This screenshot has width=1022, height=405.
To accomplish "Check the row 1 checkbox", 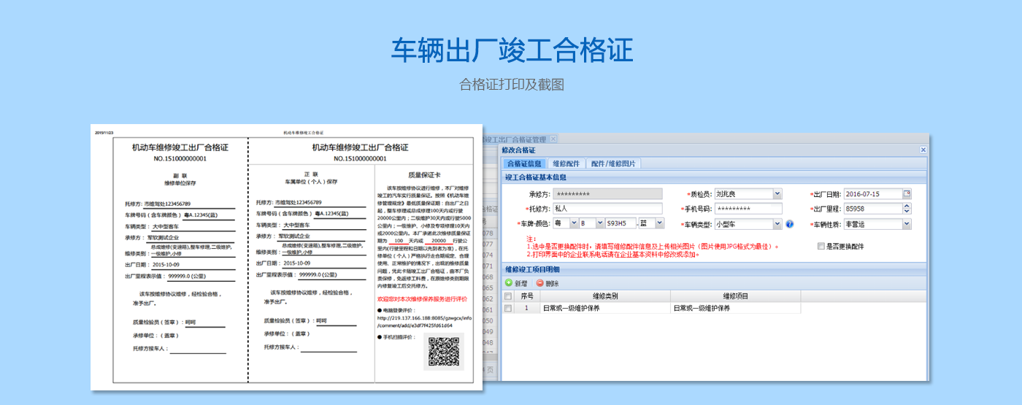I will [x=508, y=309].
